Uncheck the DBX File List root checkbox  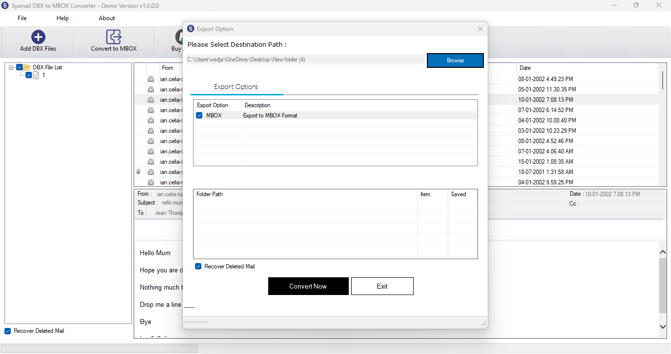tap(19, 67)
